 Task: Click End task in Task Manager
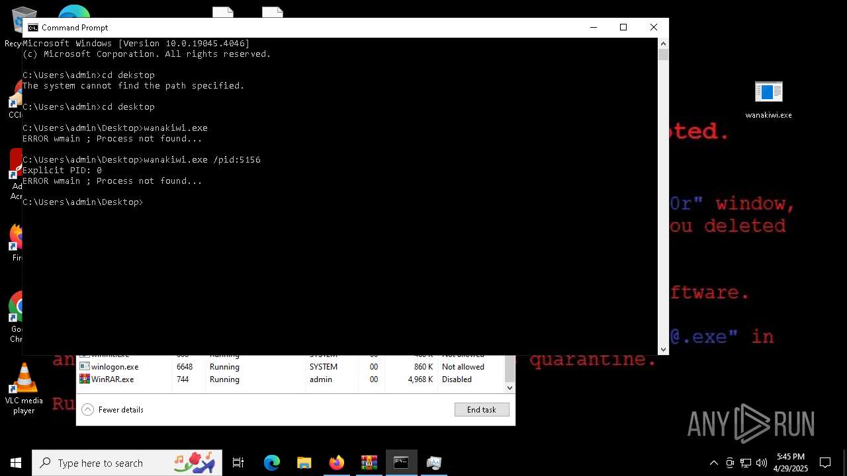coord(482,410)
